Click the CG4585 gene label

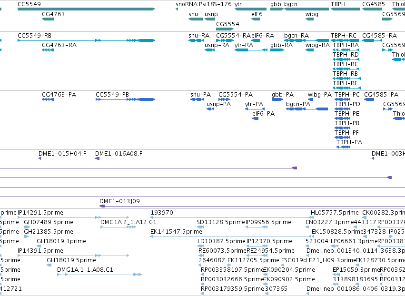tap(374, 4)
